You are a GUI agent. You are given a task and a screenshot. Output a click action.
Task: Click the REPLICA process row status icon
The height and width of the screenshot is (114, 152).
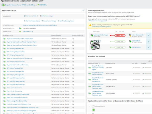click(89, 93)
